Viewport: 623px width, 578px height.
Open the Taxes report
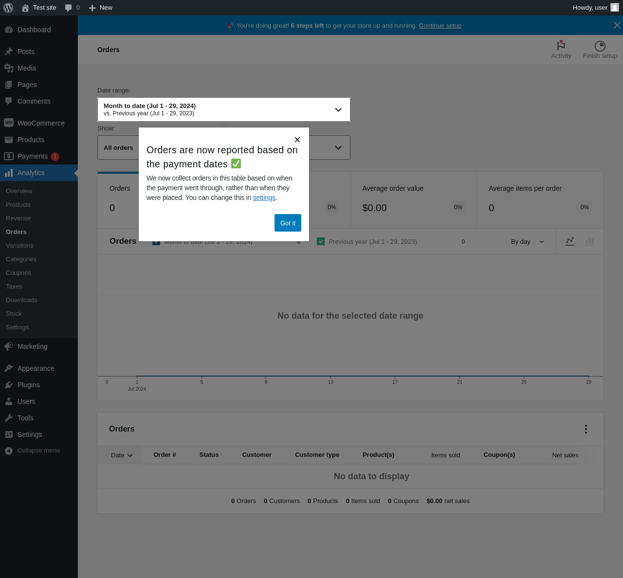pyautogui.click(x=14, y=287)
